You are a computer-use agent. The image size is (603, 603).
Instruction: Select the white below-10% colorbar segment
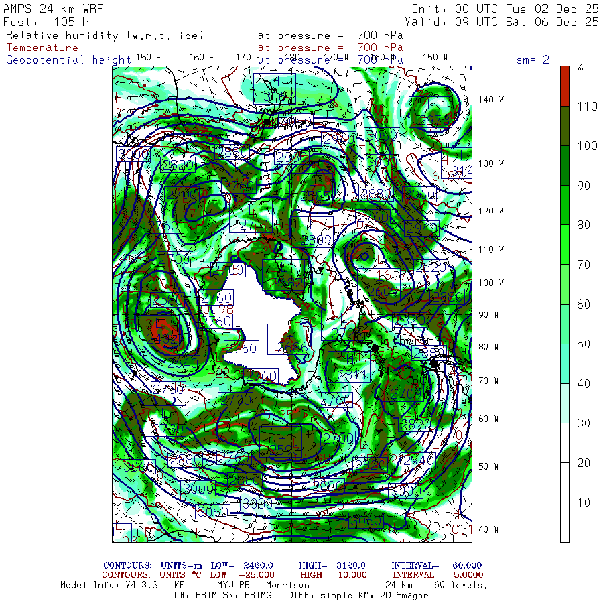(x=565, y=521)
